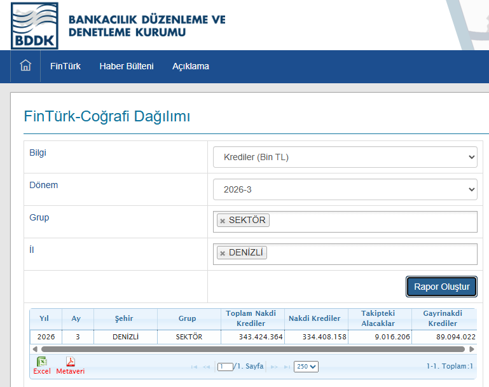Select the 334.408.158 cell
Viewport: 489px width, 387px height.
(x=316, y=337)
